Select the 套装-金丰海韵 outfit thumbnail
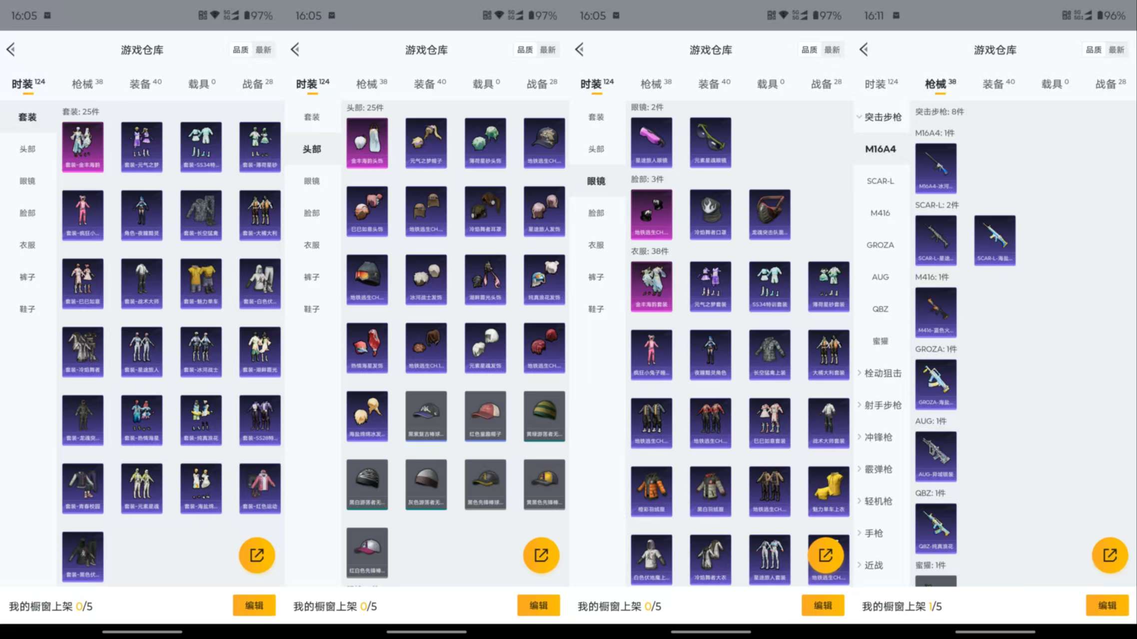Viewport: 1137px width, 639px height. (x=82, y=146)
